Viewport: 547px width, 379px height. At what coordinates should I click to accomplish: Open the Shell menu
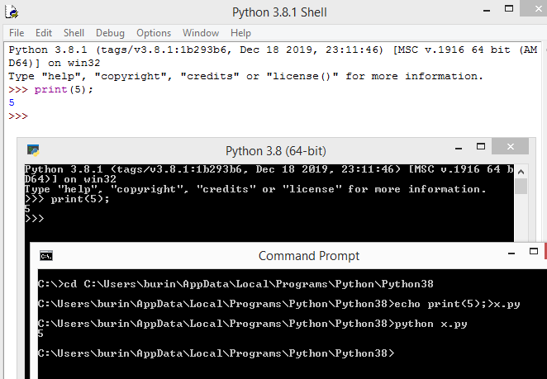pyautogui.click(x=74, y=33)
